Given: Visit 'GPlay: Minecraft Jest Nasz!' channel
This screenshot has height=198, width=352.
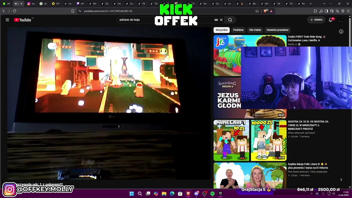Looking at the screenshot, I should click(301, 133).
